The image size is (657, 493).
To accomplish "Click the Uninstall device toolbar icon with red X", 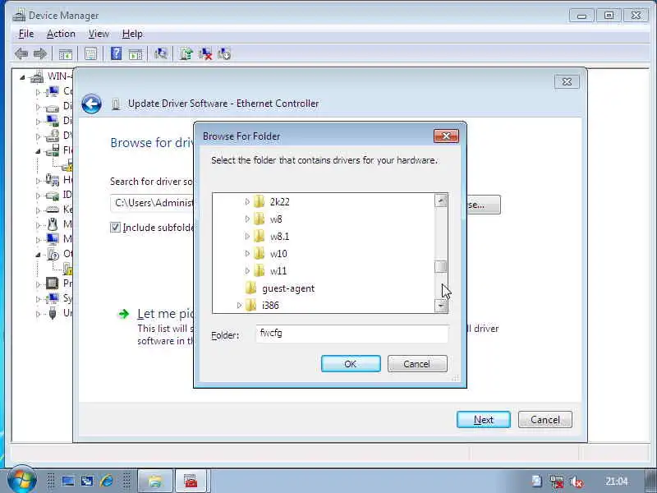I will click(205, 53).
